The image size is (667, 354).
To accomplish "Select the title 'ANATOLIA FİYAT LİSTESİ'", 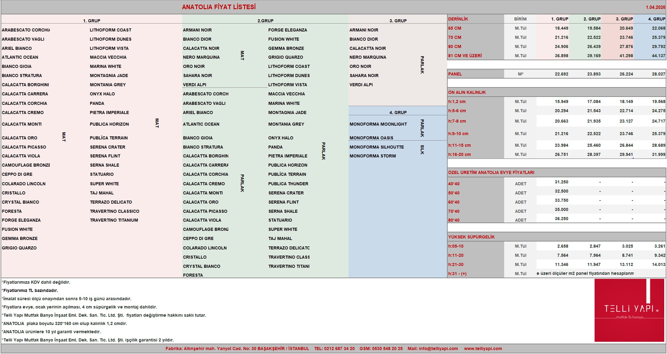I will [219, 7].
